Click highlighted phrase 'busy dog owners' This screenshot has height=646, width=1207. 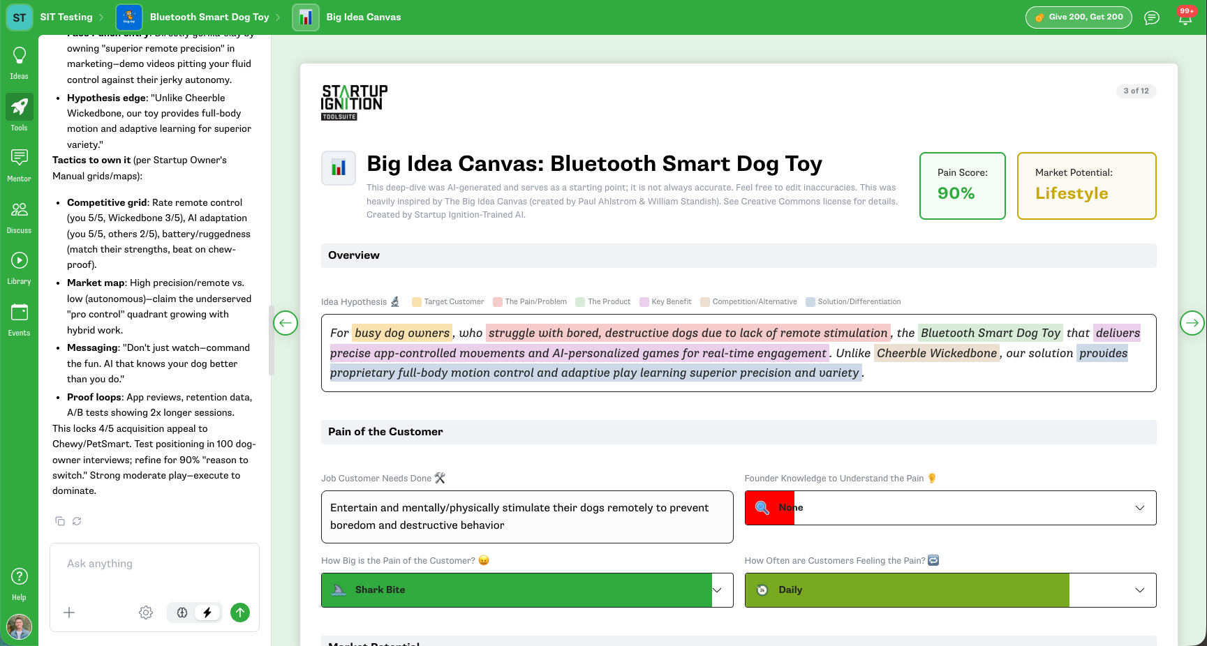click(402, 333)
